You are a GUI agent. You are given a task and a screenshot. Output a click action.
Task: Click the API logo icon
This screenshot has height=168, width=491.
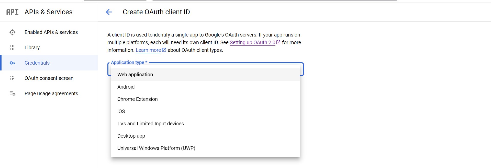tap(12, 12)
